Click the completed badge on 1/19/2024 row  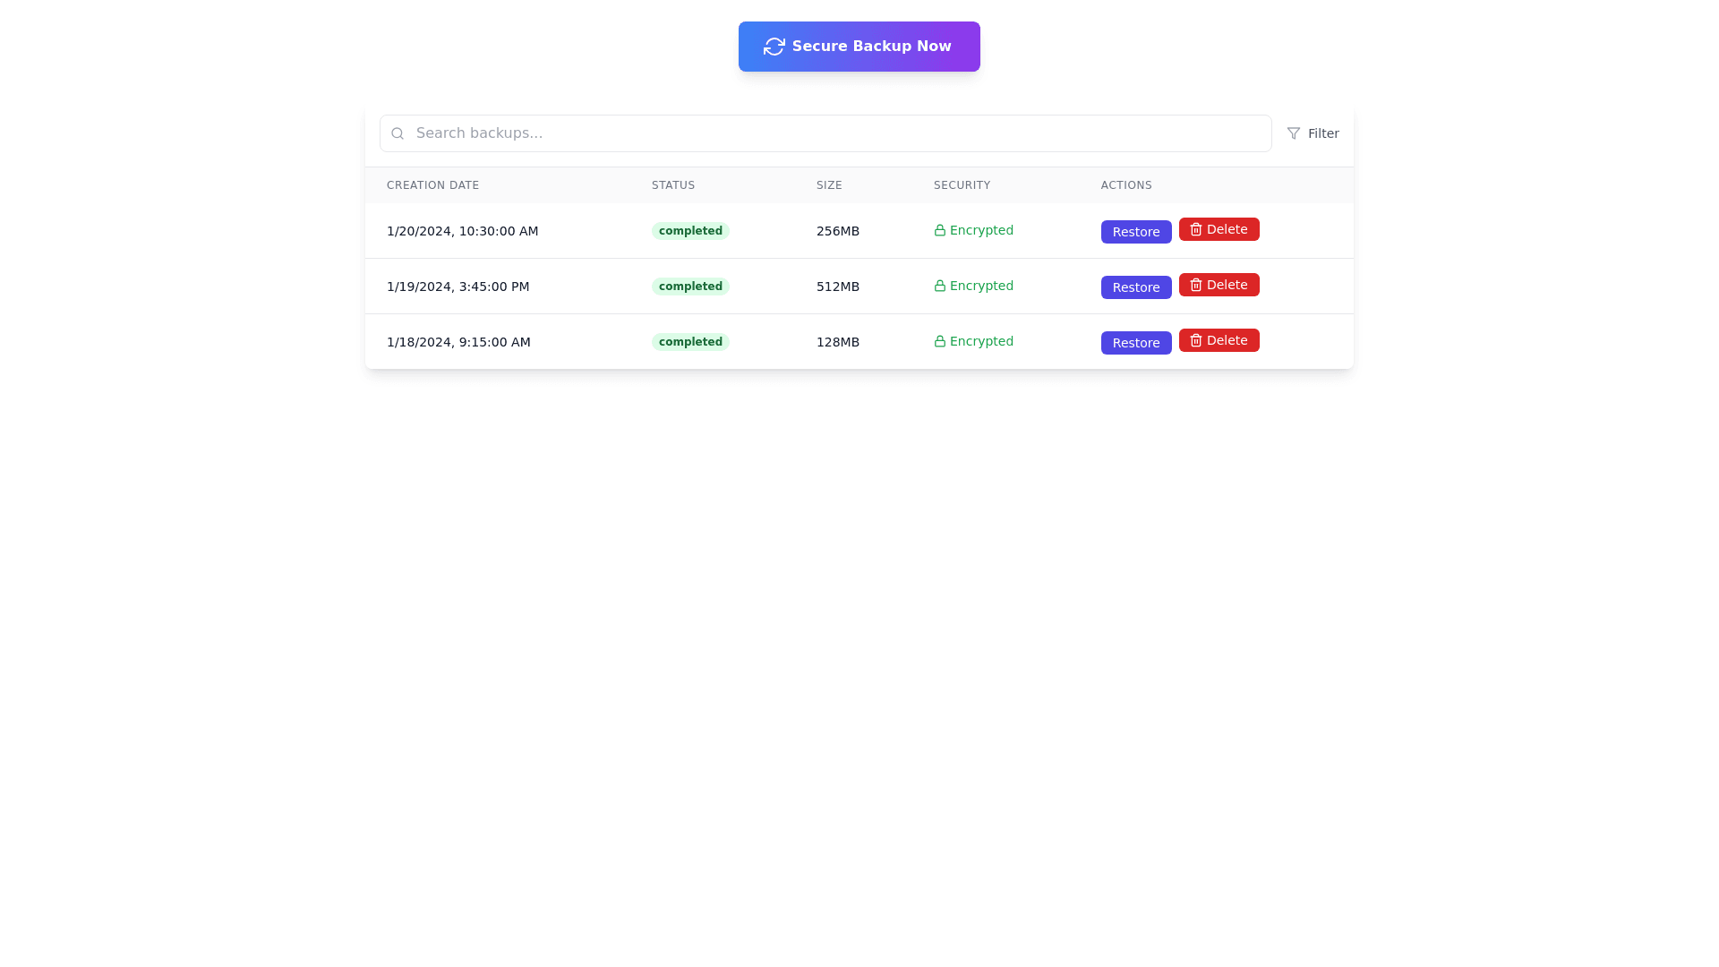689,287
